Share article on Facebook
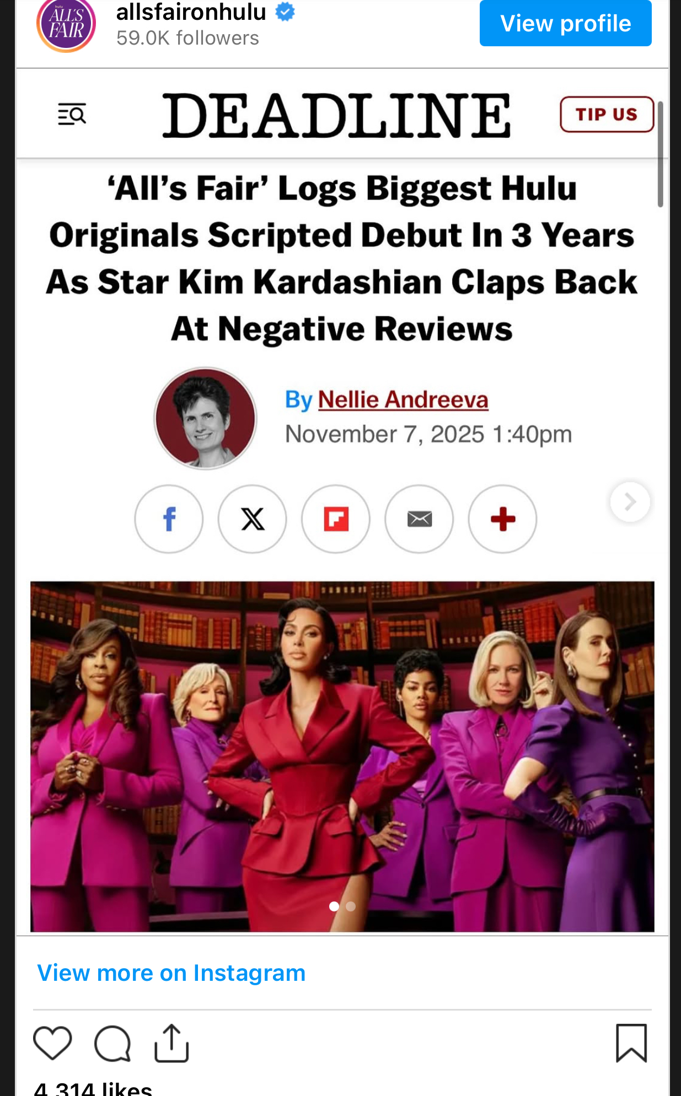 coord(169,519)
